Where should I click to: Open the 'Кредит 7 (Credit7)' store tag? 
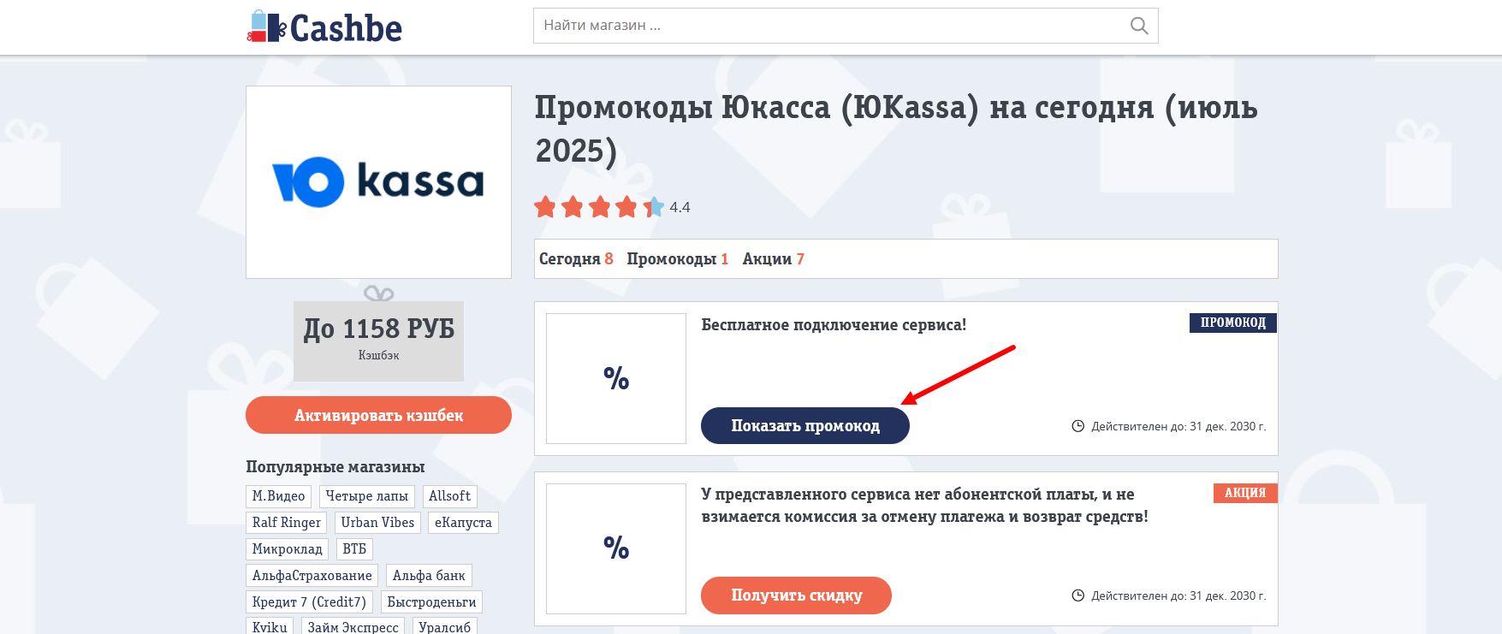coord(309,602)
